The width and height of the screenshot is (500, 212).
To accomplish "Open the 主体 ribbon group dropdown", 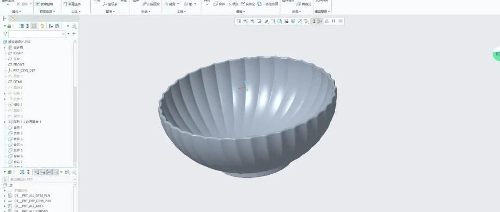I will coord(75,12).
